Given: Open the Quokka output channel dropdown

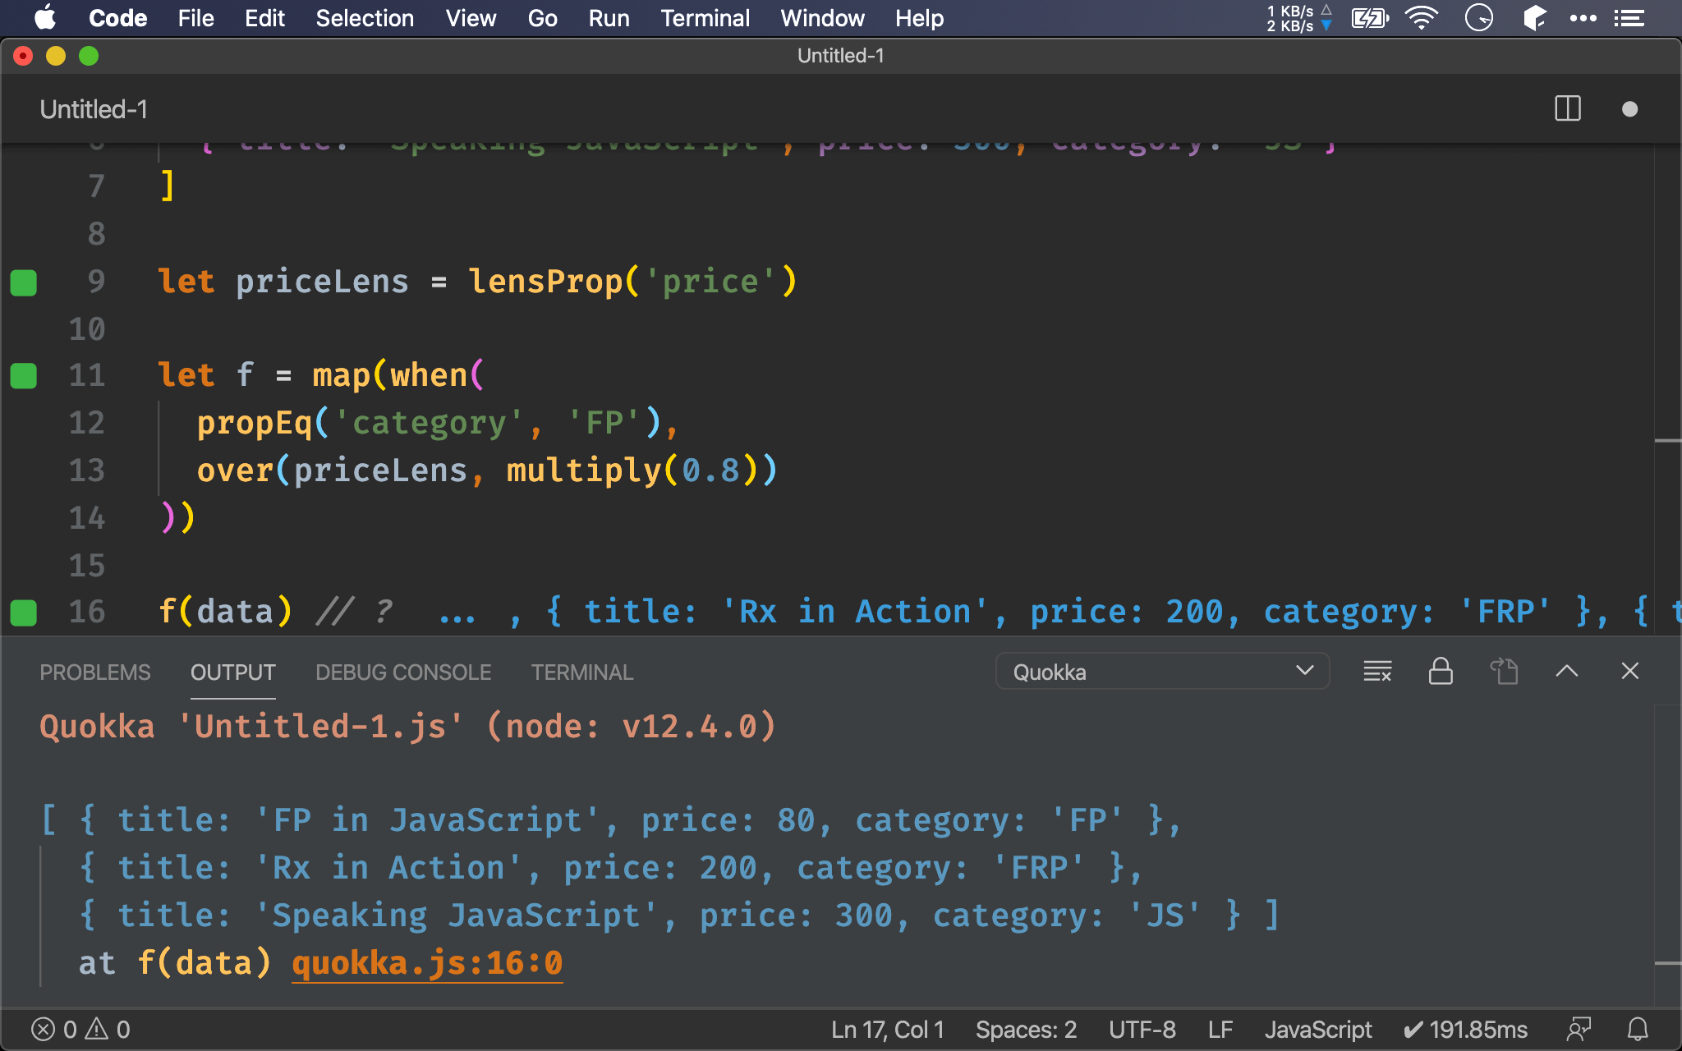Looking at the screenshot, I should (x=1162, y=672).
